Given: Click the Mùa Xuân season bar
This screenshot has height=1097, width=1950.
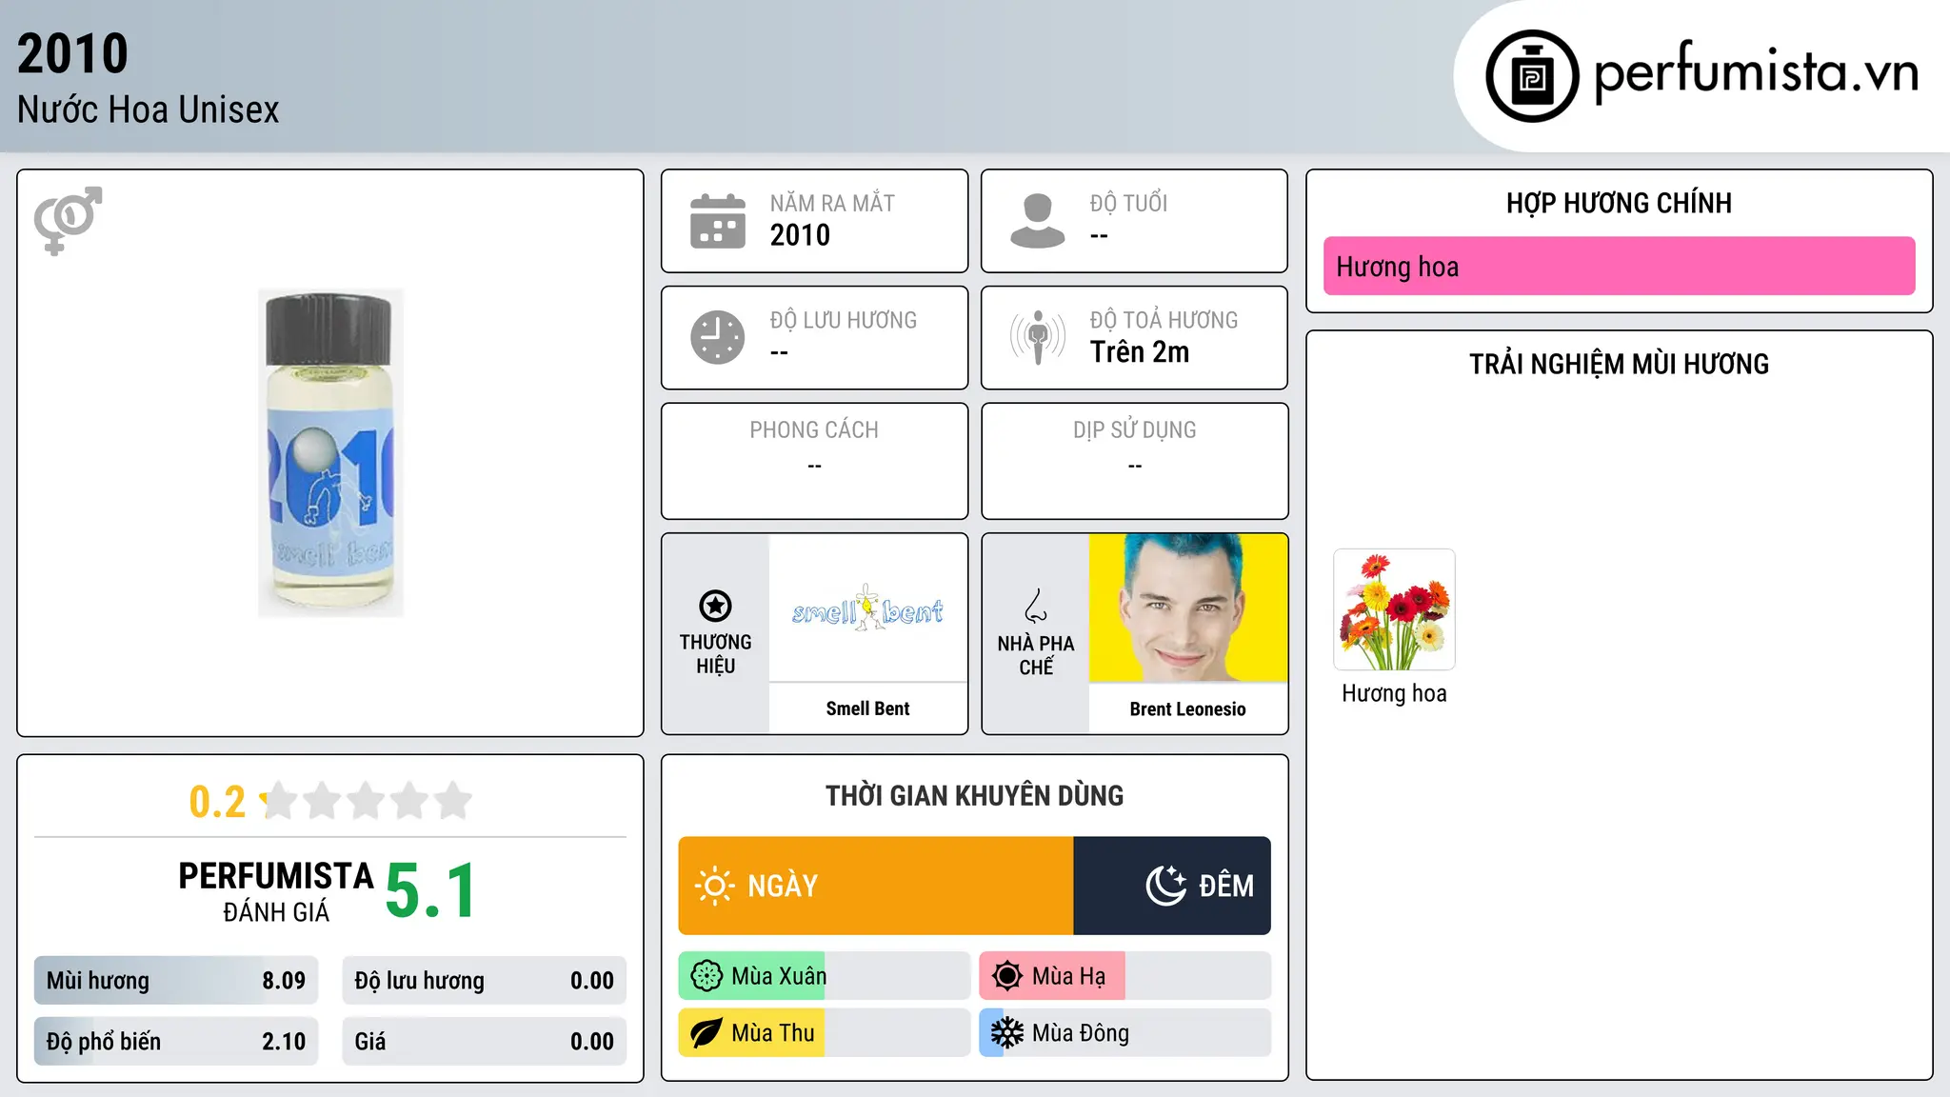Looking at the screenshot, I should pos(825,976).
